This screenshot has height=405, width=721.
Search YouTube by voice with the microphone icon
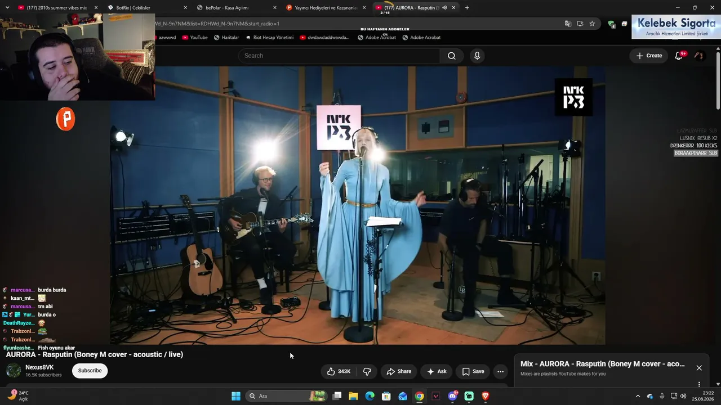477,56
